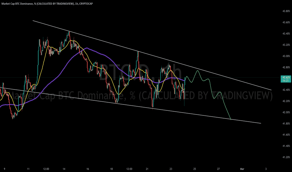The image size is (292, 172).
Task: Click the date label 11 on time axis
Action: pos(28,169)
